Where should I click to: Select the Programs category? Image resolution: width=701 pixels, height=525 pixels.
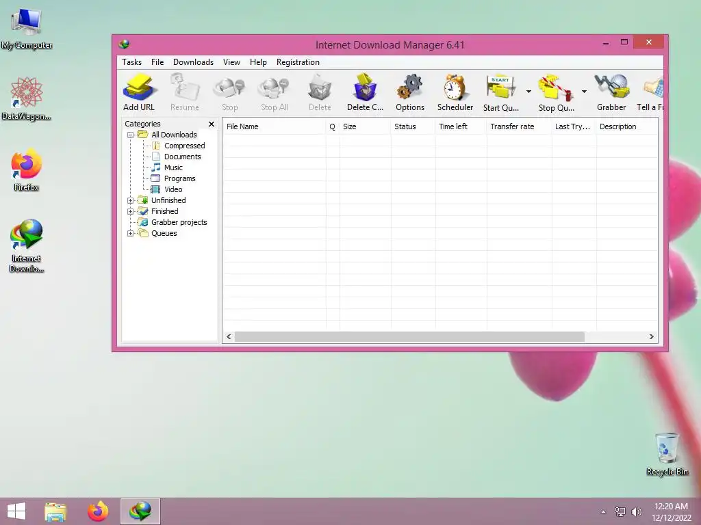coord(179,178)
